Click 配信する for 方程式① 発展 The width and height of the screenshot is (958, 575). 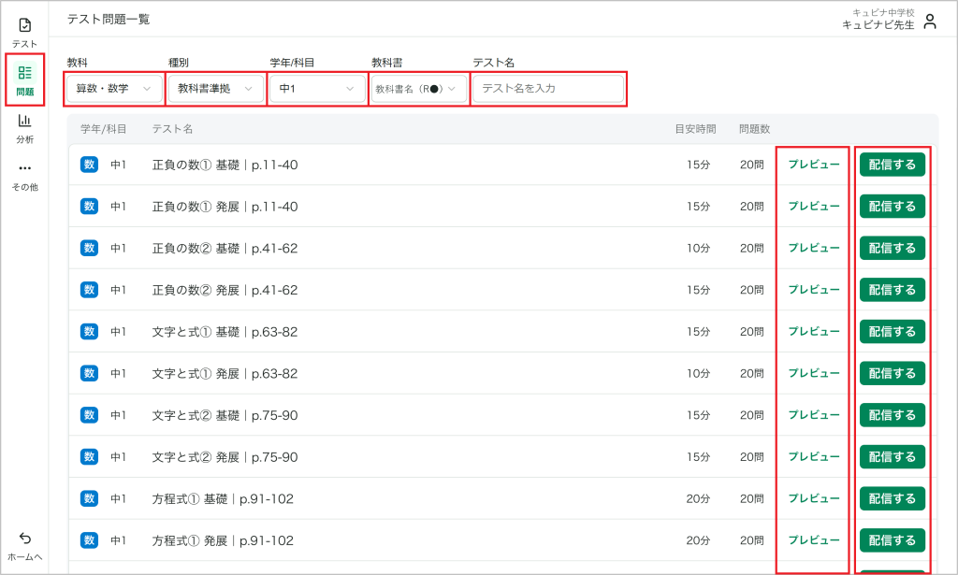point(892,540)
